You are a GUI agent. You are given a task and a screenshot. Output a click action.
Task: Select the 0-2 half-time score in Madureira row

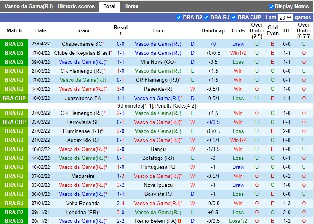[x=287, y=176]
